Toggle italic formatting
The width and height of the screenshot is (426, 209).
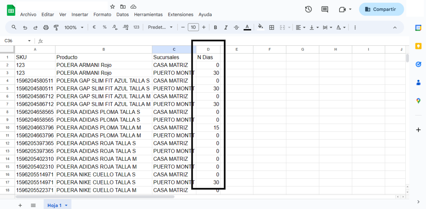[x=226, y=27]
